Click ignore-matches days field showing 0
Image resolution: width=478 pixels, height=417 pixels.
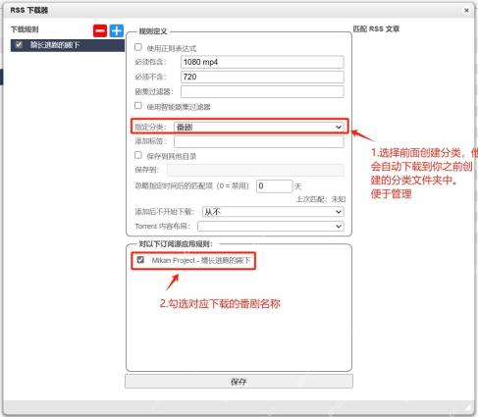pyautogui.click(x=275, y=186)
